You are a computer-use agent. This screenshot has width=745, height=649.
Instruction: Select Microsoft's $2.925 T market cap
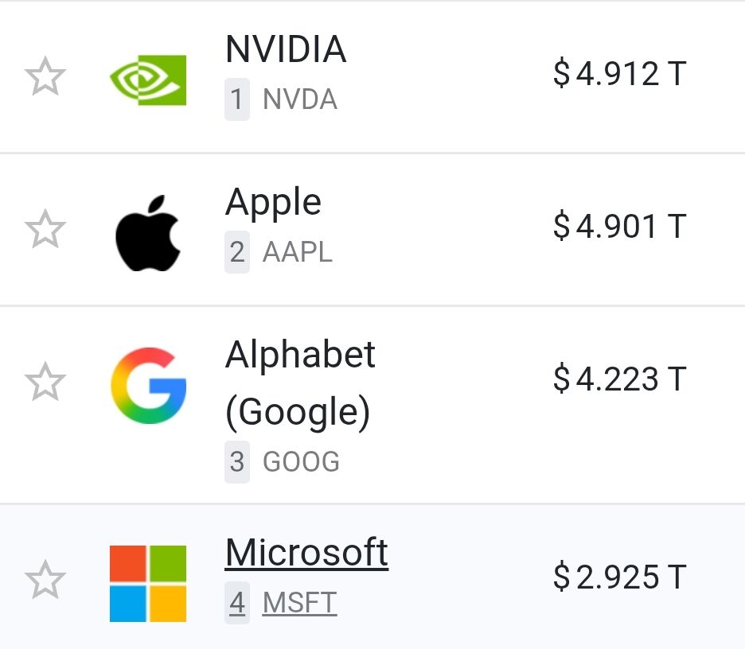[620, 577]
